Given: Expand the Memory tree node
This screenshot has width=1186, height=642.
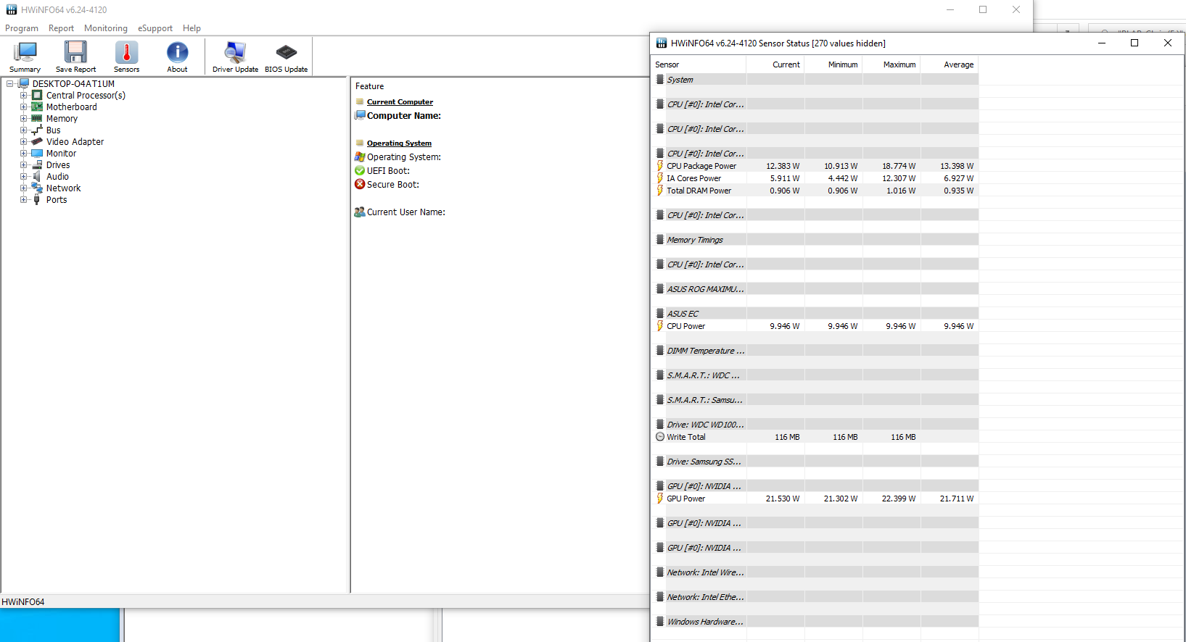Looking at the screenshot, I should click(23, 118).
